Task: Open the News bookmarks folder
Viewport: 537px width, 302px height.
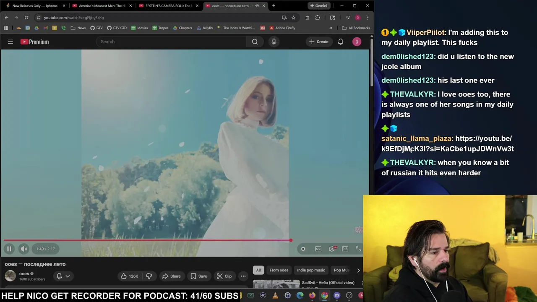Action: pyautogui.click(x=78, y=28)
